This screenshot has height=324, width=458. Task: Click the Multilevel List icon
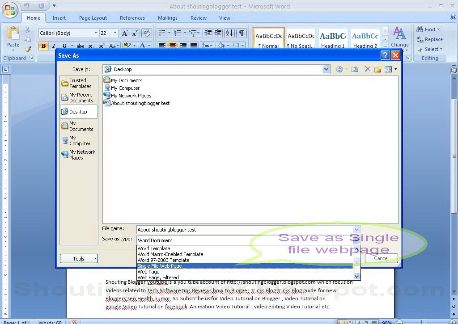pos(192,33)
